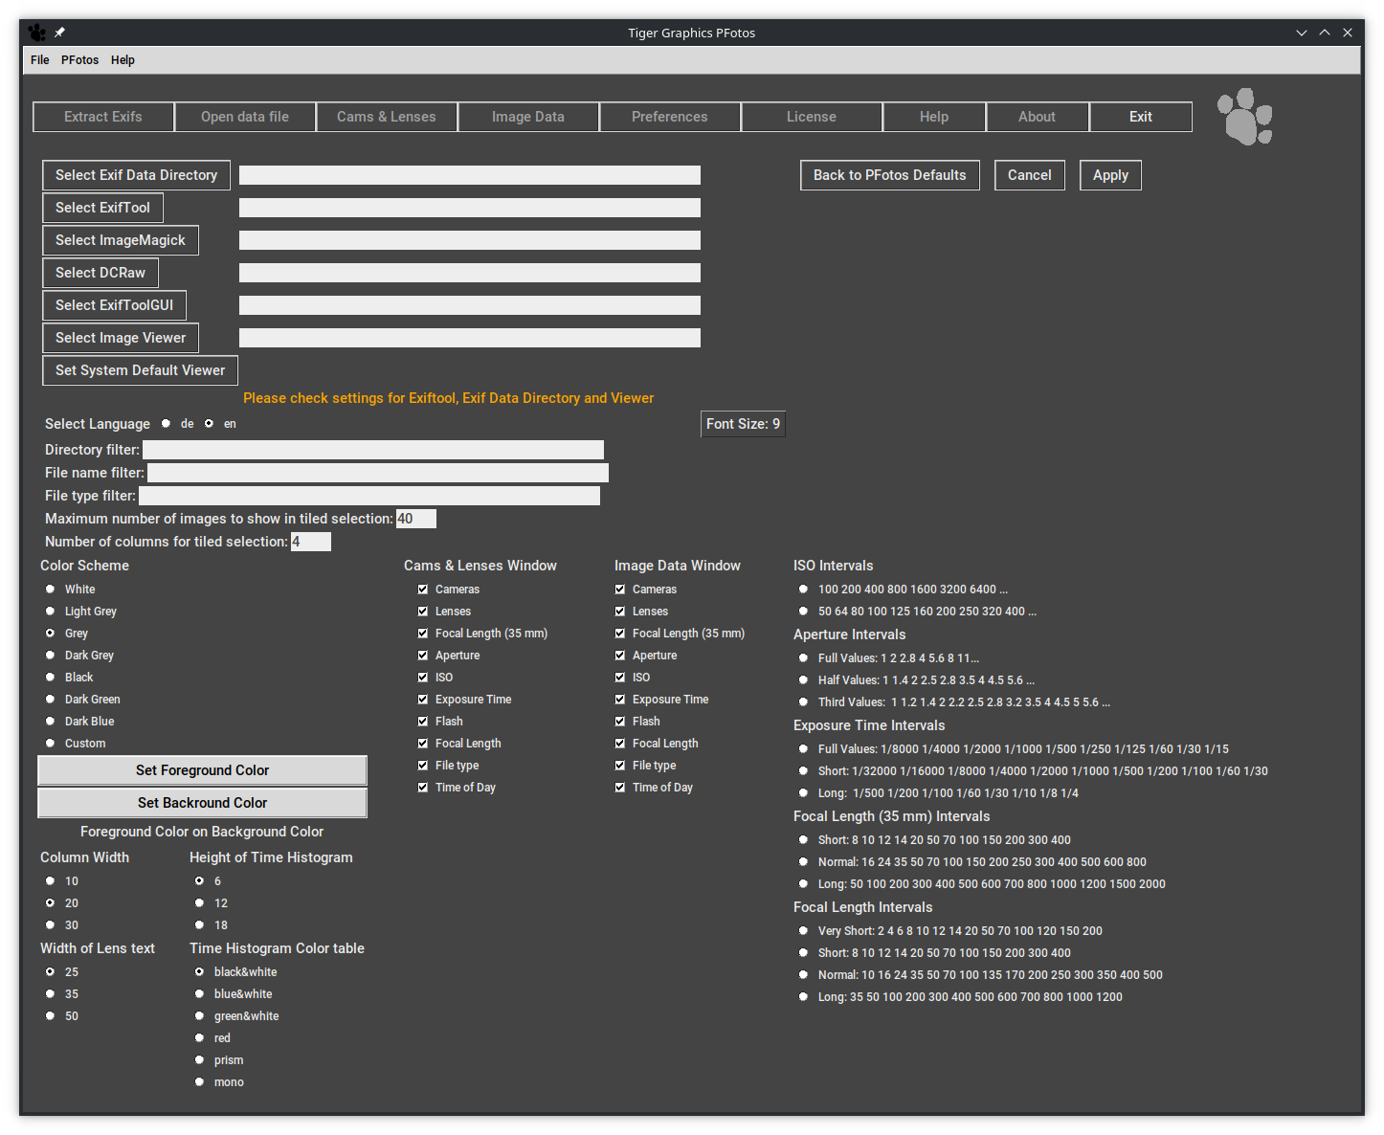Toggle the Flash checkbox under Image Data Window
Screen dimensions: 1384x1135
pos(620,722)
